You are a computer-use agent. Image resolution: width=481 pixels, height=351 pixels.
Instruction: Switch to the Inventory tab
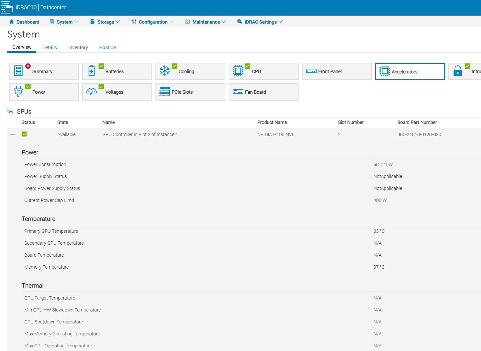pos(78,47)
